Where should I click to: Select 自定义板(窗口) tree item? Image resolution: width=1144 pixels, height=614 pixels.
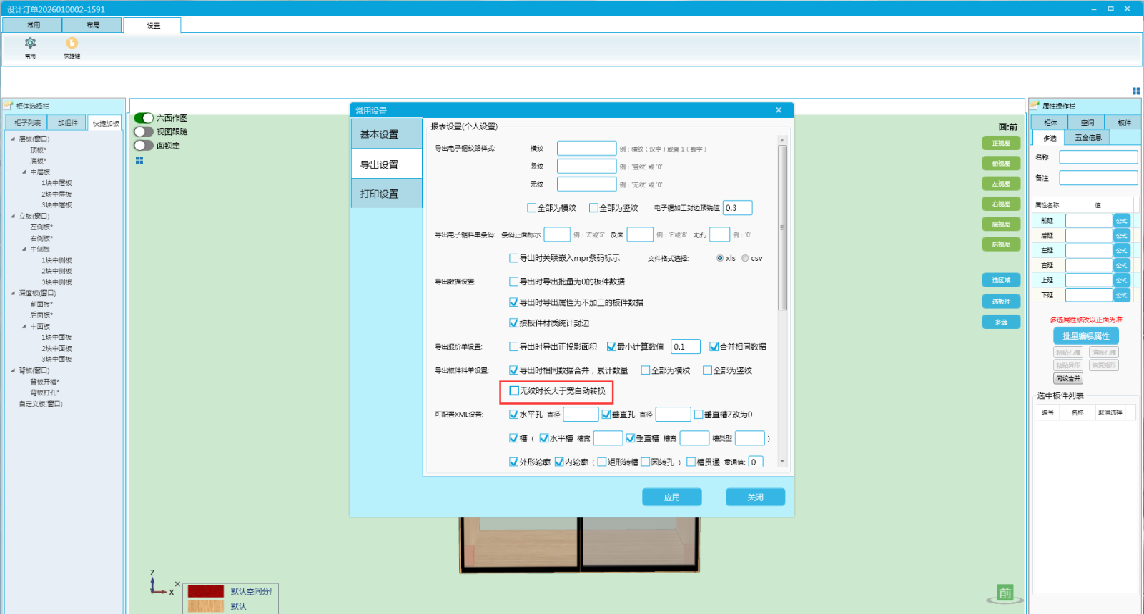(x=41, y=404)
